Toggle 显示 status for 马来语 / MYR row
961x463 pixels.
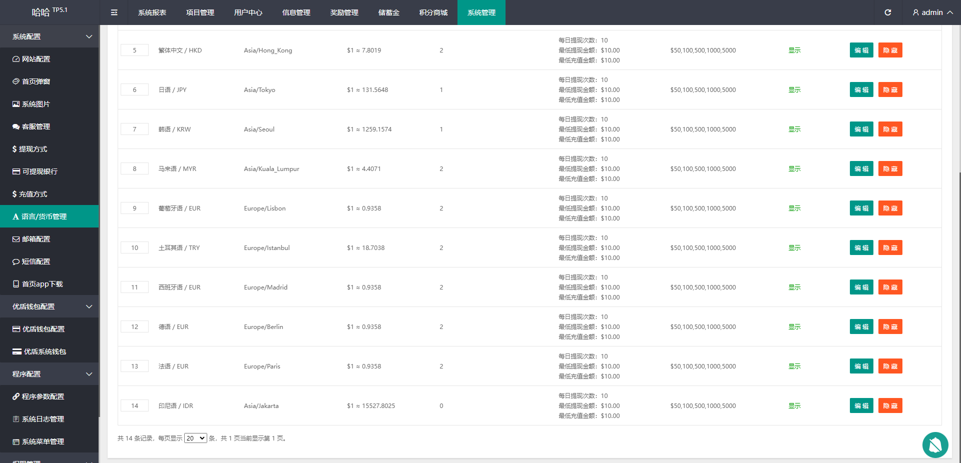click(794, 169)
